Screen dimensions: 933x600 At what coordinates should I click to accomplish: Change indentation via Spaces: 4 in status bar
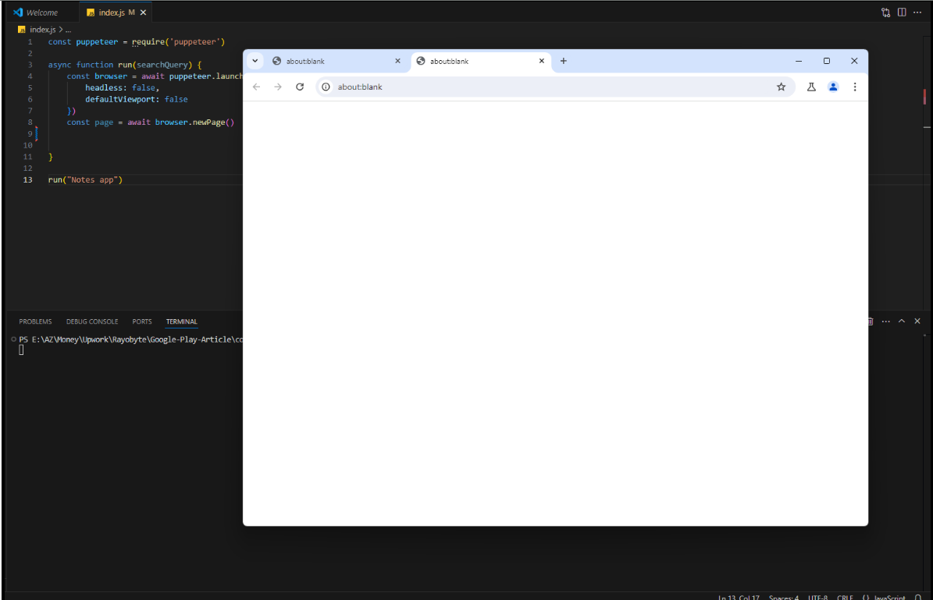tap(784, 597)
